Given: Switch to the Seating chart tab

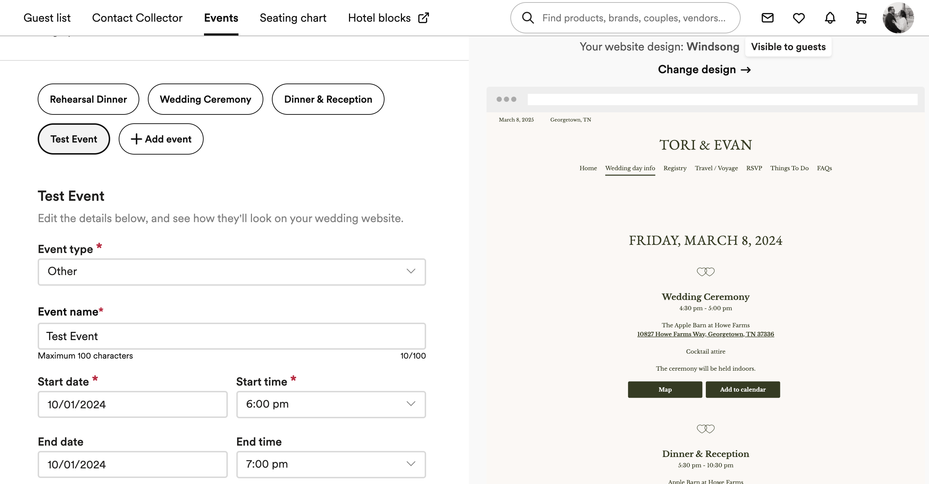Looking at the screenshot, I should pyautogui.click(x=293, y=18).
